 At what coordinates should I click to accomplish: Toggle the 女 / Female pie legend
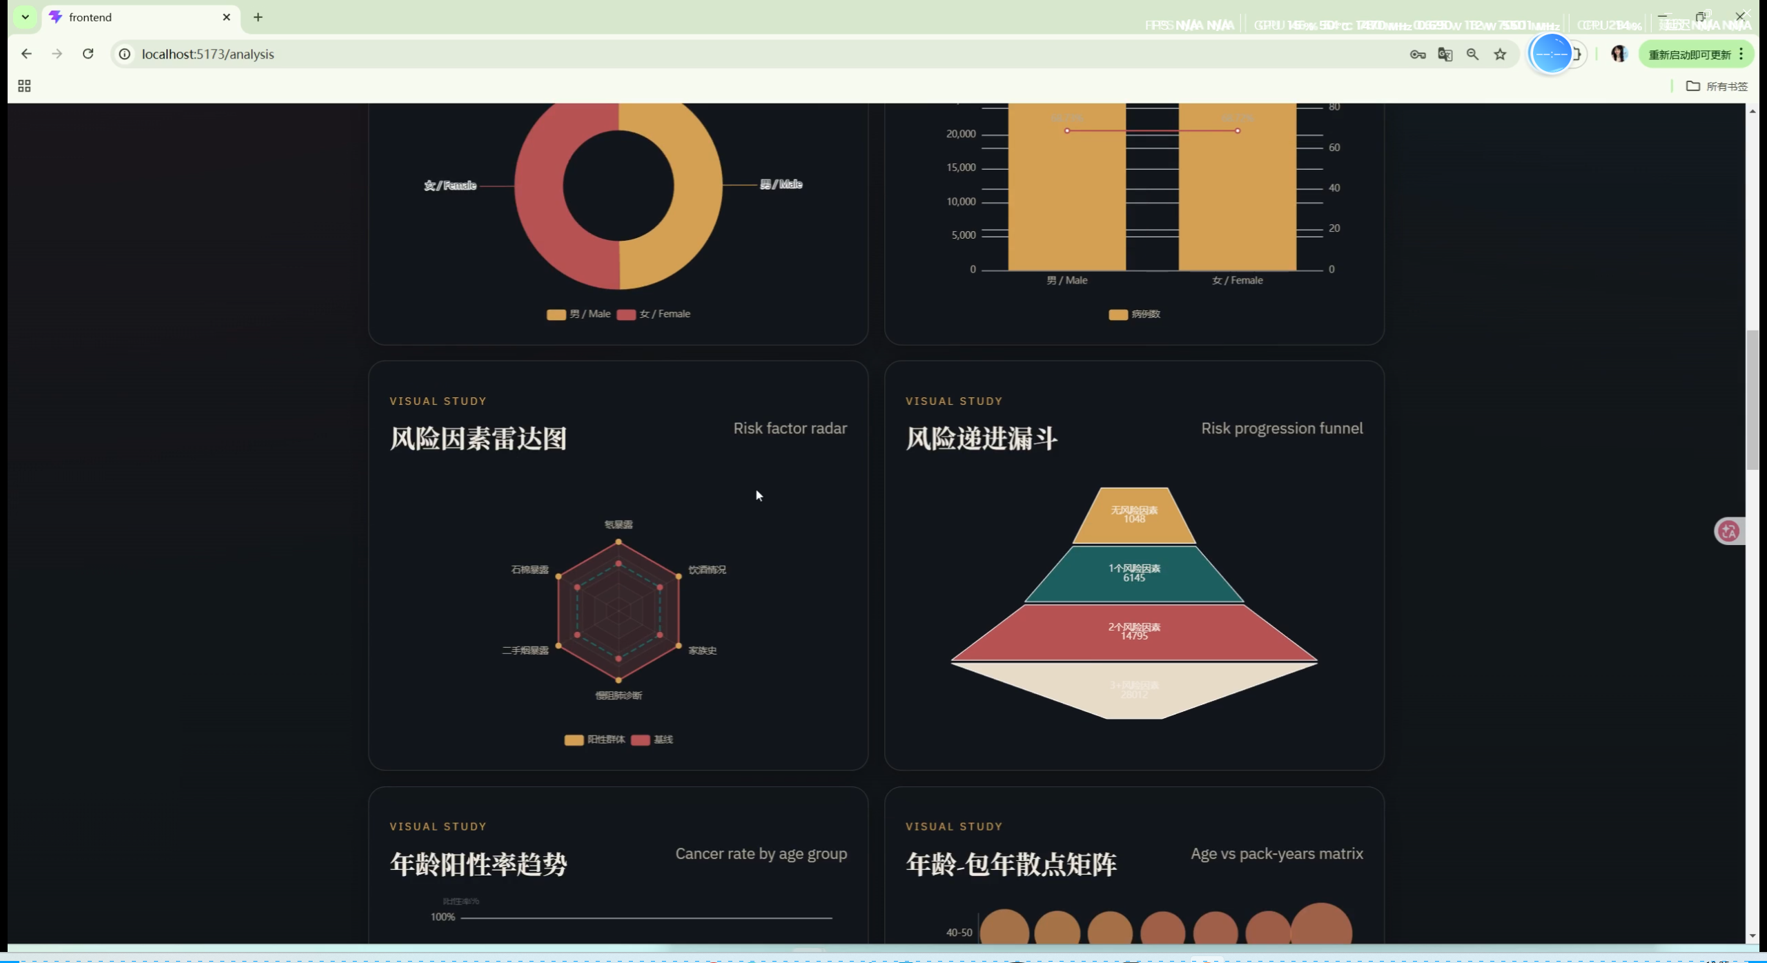tap(653, 315)
